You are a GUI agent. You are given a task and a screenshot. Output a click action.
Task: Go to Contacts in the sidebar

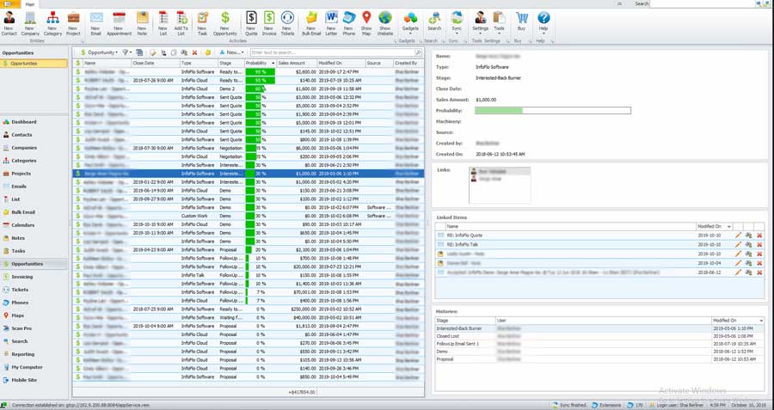(x=21, y=135)
